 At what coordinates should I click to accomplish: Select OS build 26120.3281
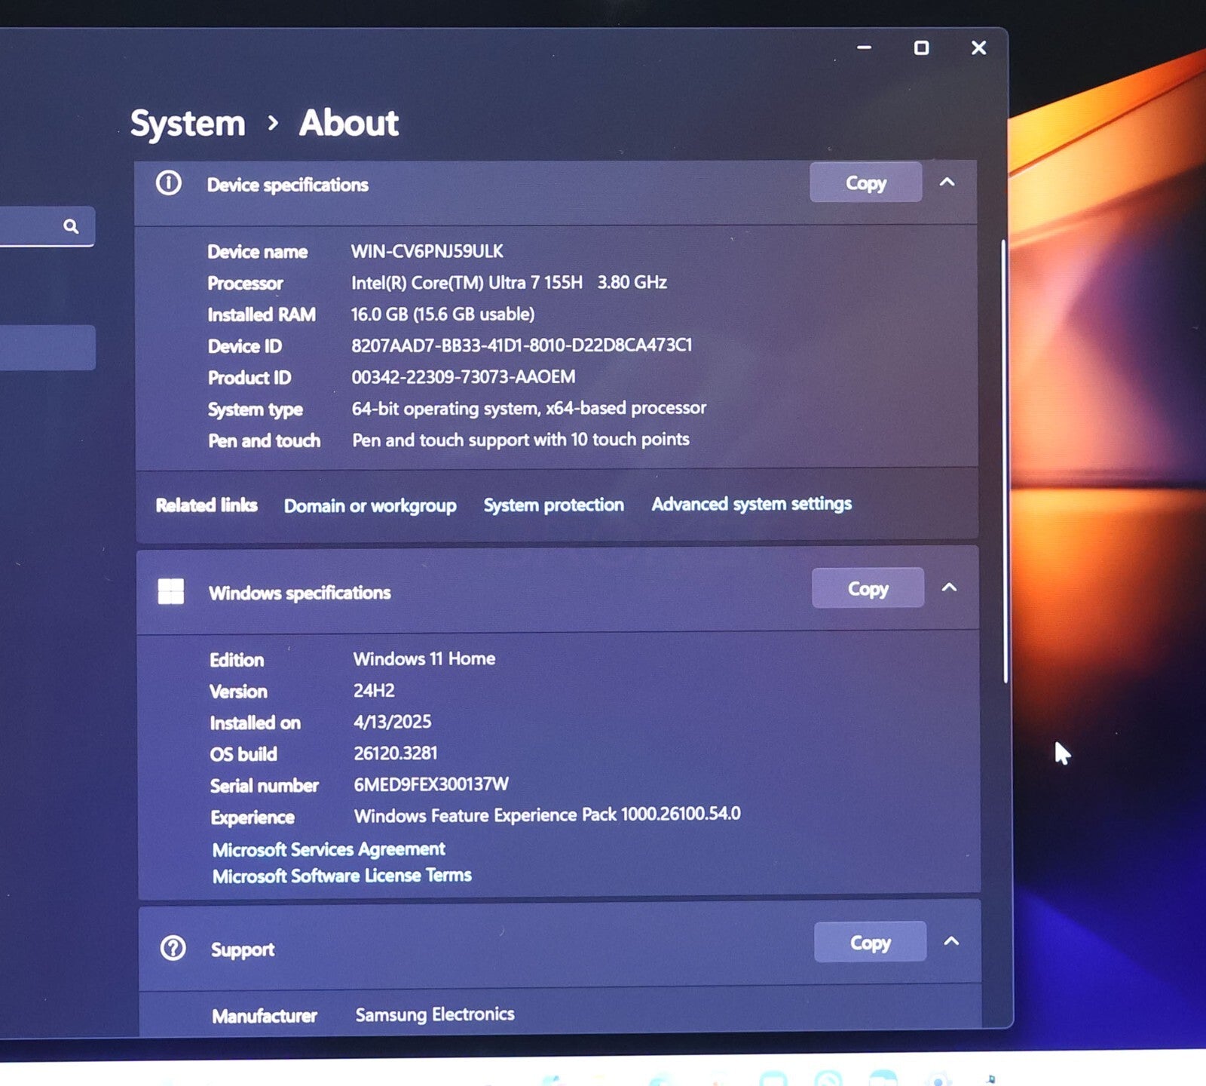[x=396, y=753]
